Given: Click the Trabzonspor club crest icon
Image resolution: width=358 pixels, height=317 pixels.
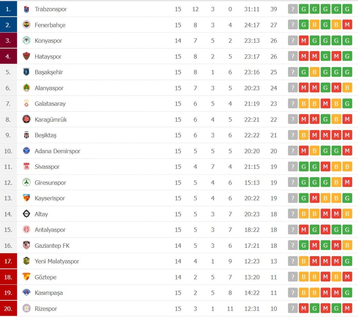Looking at the screenshot, I should [x=26, y=9].
